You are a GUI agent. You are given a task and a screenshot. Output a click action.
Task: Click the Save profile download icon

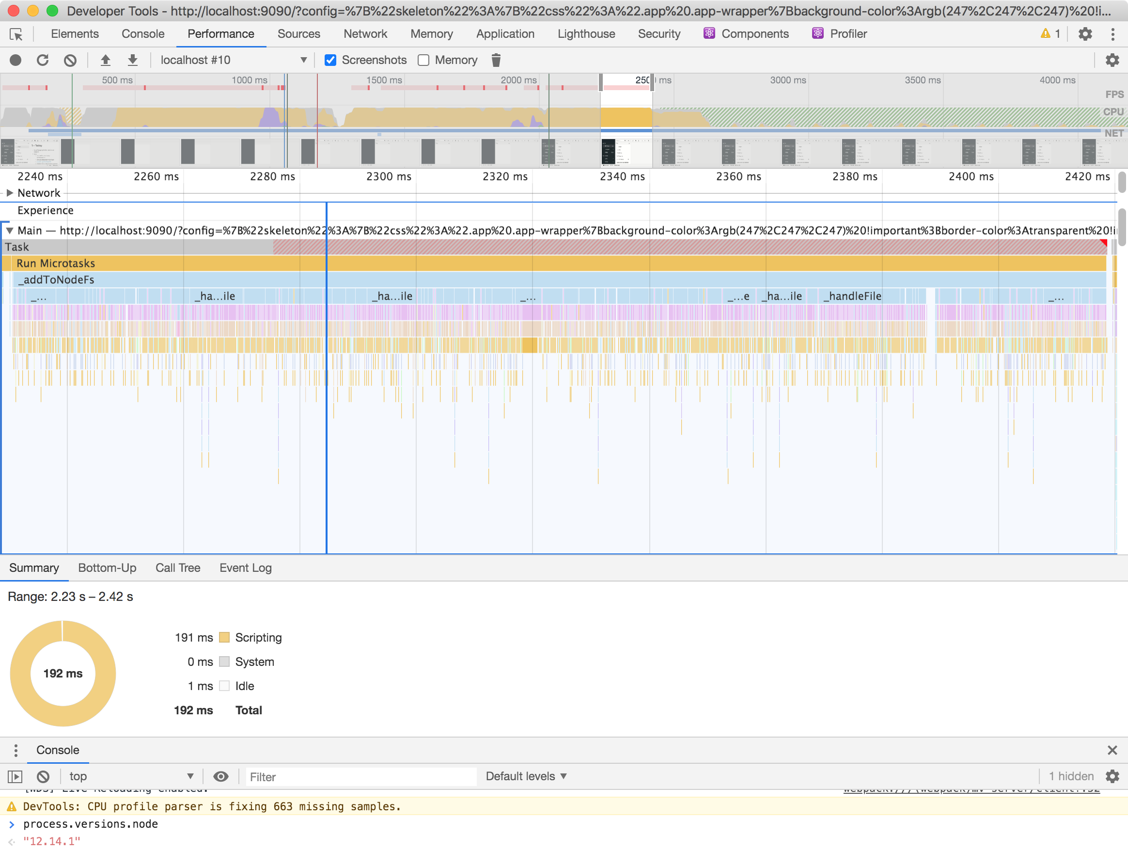(133, 60)
